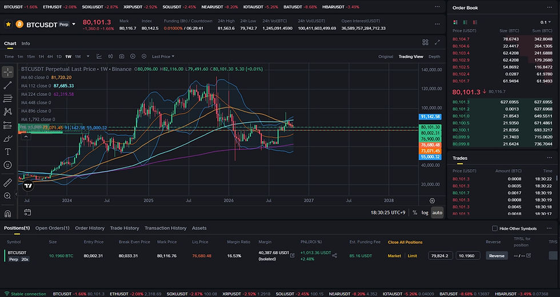Screen dimensions: 560x297
Task: Switch to the Info tab
Action: click(26, 43)
